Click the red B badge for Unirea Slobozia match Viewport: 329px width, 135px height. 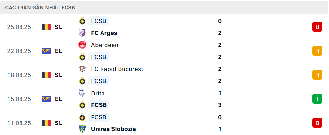[x=317, y=123]
